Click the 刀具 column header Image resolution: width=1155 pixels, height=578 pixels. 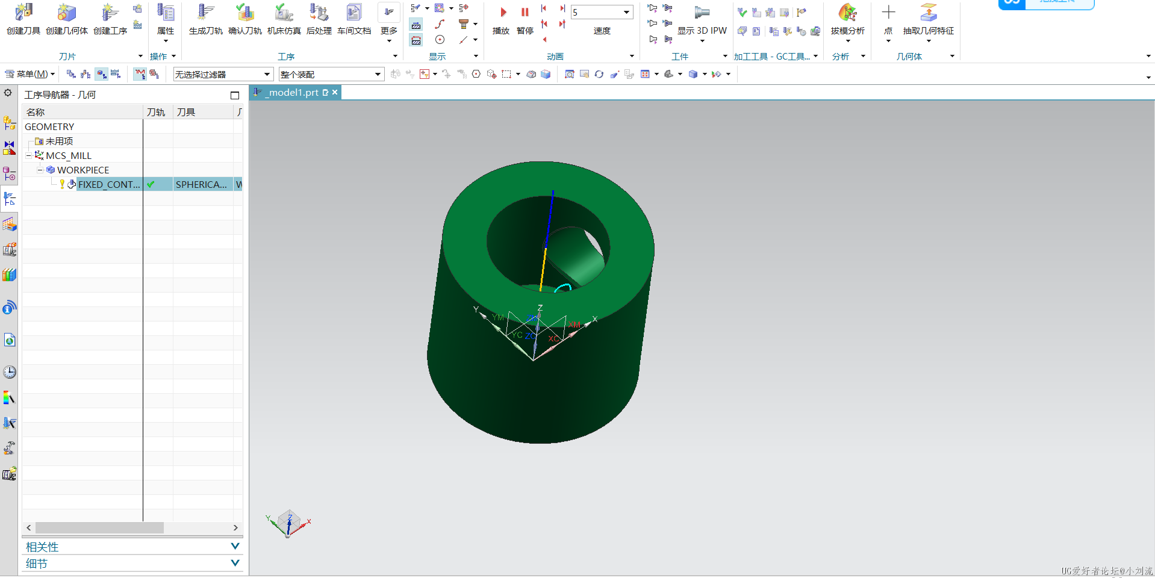tap(203, 112)
